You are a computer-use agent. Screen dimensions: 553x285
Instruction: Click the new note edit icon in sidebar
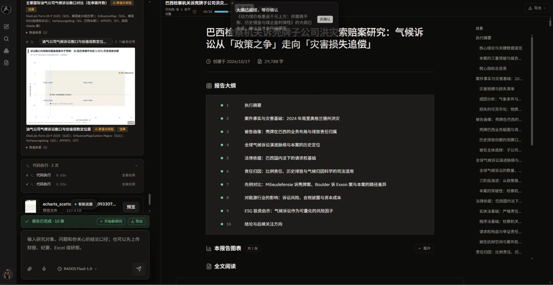(6, 27)
